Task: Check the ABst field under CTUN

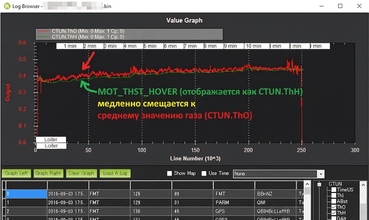Action: tap(334, 201)
